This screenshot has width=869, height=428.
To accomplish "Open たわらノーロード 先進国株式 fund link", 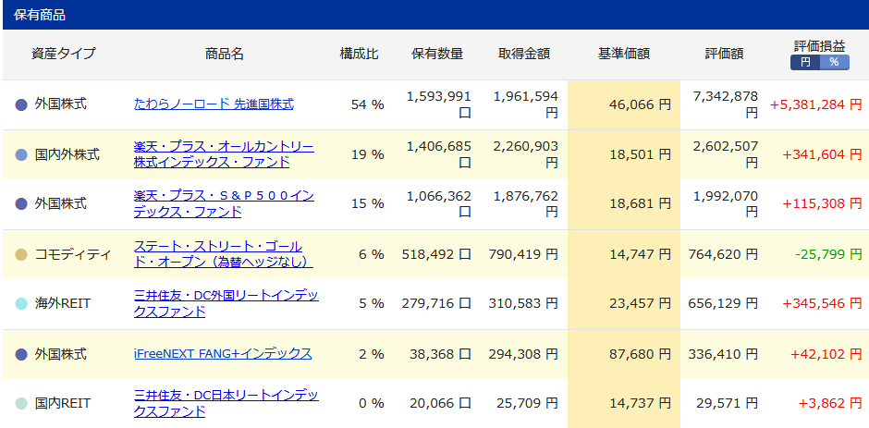I will tap(214, 104).
